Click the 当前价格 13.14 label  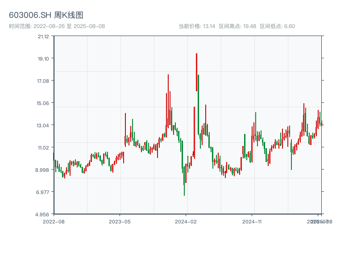(x=197, y=26)
